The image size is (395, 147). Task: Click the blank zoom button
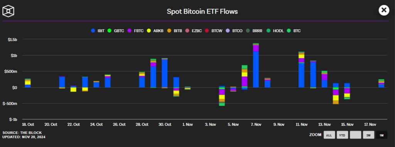click(x=355, y=135)
